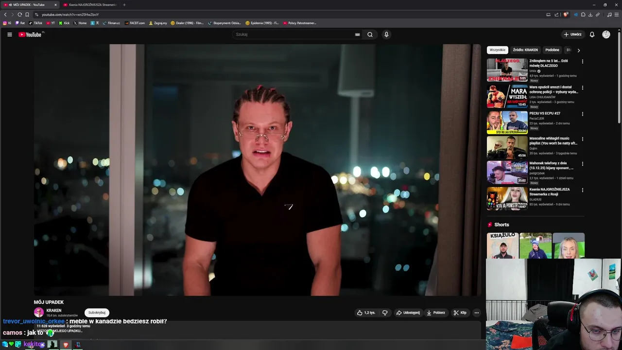Open the browser extensions puzzle icon
The width and height of the screenshot is (622, 350).
583,15
